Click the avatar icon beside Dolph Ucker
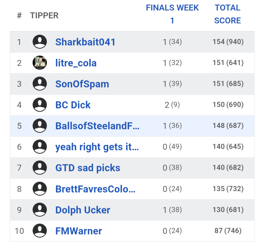The width and height of the screenshot is (266, 248). tap(40, 210)
